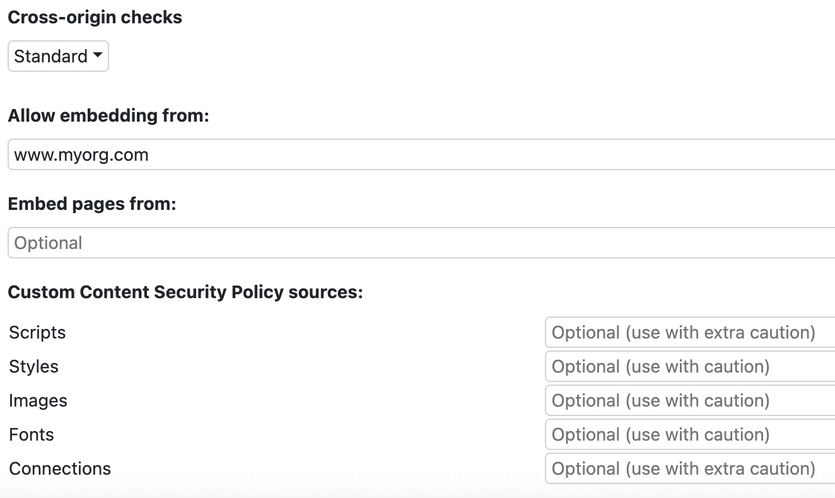Open the Cross-origin checks dropdown
This screenshot has height=498, width=835.
[58, 56]
